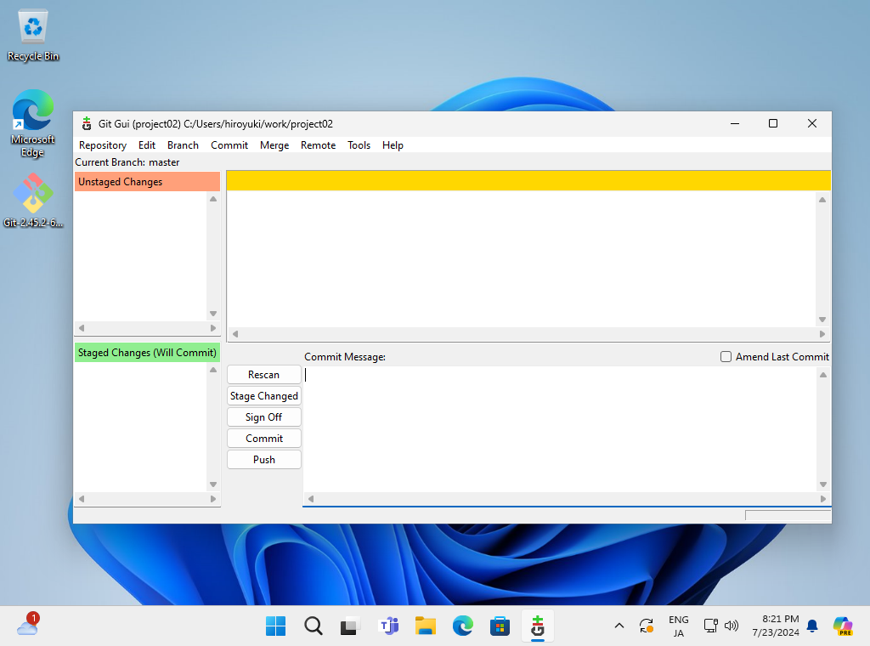
Task: Open network settings tray icon
Action: coord(711,626)
